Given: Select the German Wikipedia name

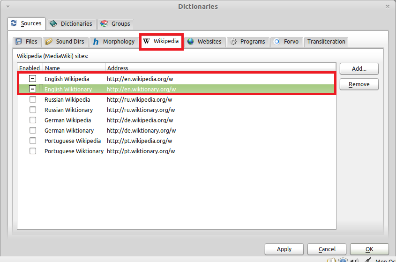Looking at the screenshot, I should (x=67, y=120).
